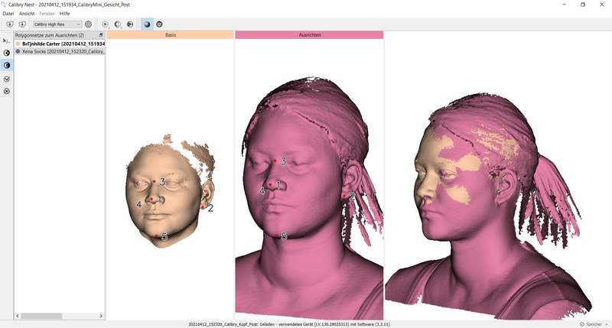Image resolution: width=612 pixels, height=328 pixels.
Task: Open the Hilfe menu
Action: tap(65, 14)
